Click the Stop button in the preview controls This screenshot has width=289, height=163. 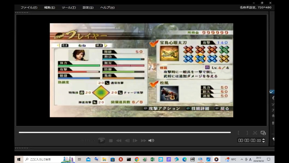pyautogui.click(x=111, y=141)
